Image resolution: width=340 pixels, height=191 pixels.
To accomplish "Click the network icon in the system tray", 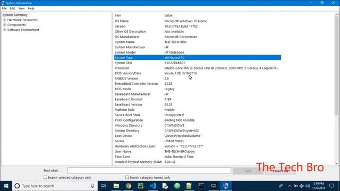I will pyautogui.click(x=302, y=186).
